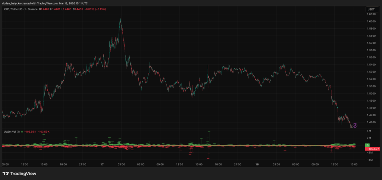The height and width of the screenshot is (180, 382).
Task: Click the final 15:00 time axis label
Action: [x=354, y=164]
